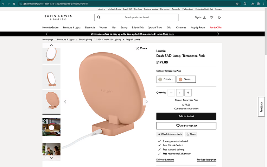
Task: Select thumbnail showing lamp back view
Action: pyautogui.click(x=51, y=102)
